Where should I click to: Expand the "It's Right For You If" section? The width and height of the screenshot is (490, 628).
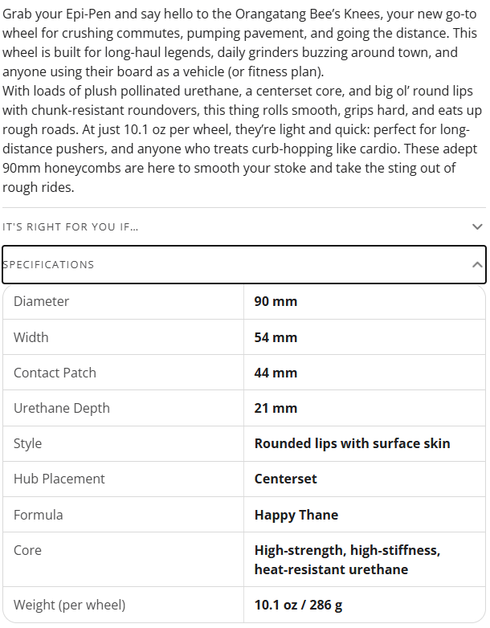(244, 226)
